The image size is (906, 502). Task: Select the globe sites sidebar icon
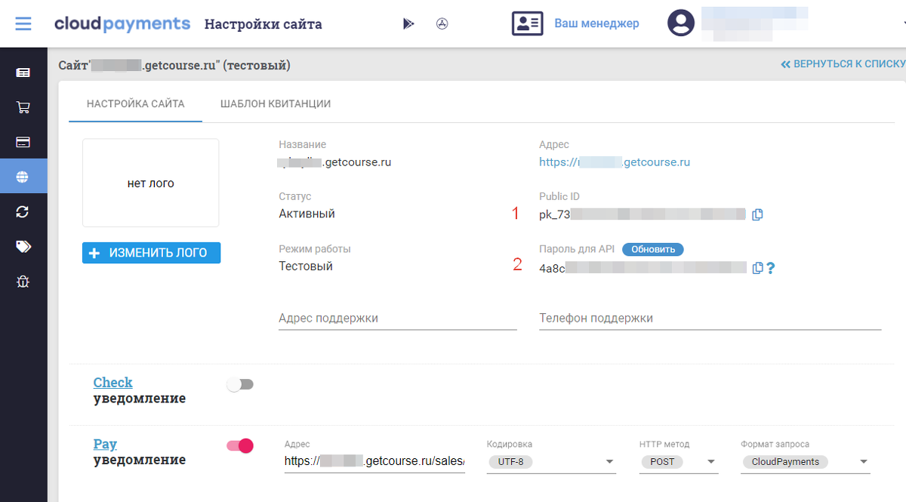pos(23,177)
